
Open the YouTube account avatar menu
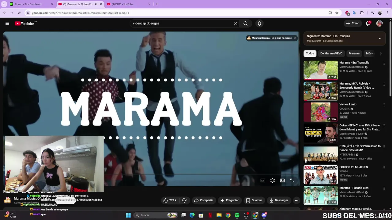tap(379, 23)
